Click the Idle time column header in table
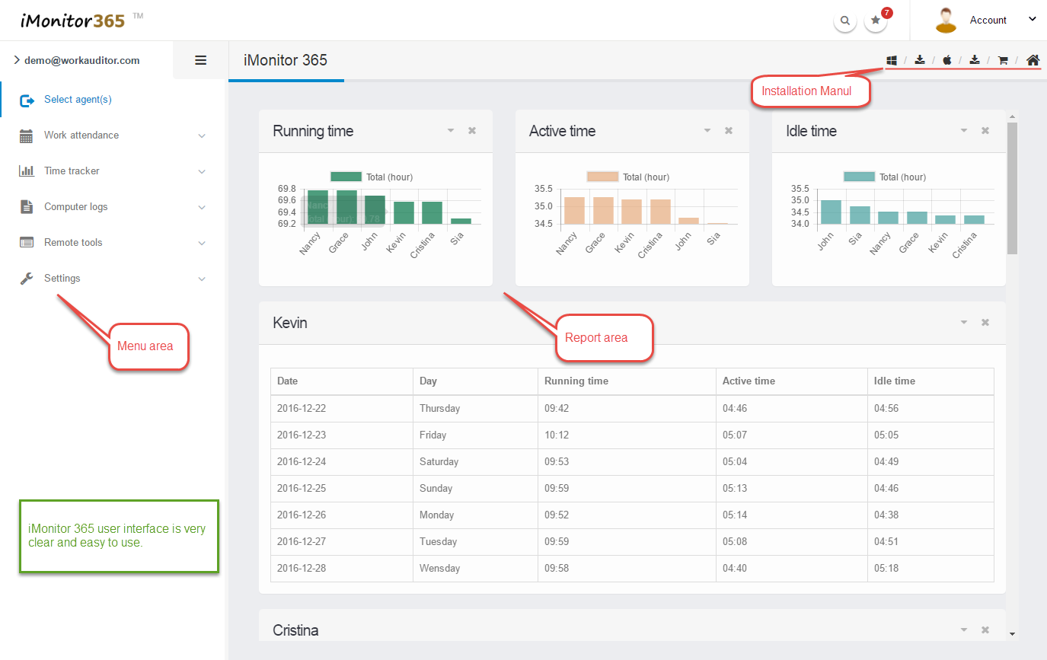 [x=930, y=381]
